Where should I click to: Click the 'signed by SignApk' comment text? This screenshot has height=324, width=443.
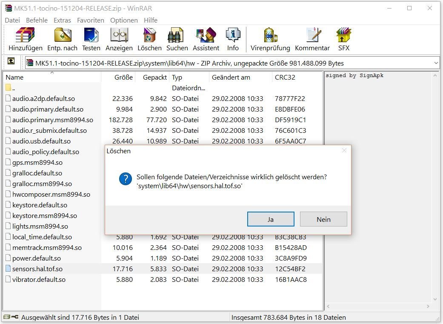click(x=354, y=75)
